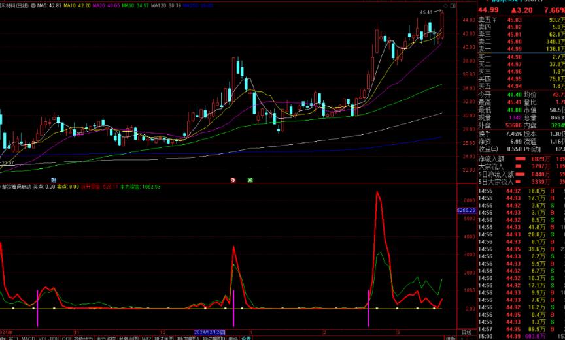Open the 窗口 tab at the bottom
Image resolution: width=565 pixels, height=340 pixels.
(x=13, y=338)
